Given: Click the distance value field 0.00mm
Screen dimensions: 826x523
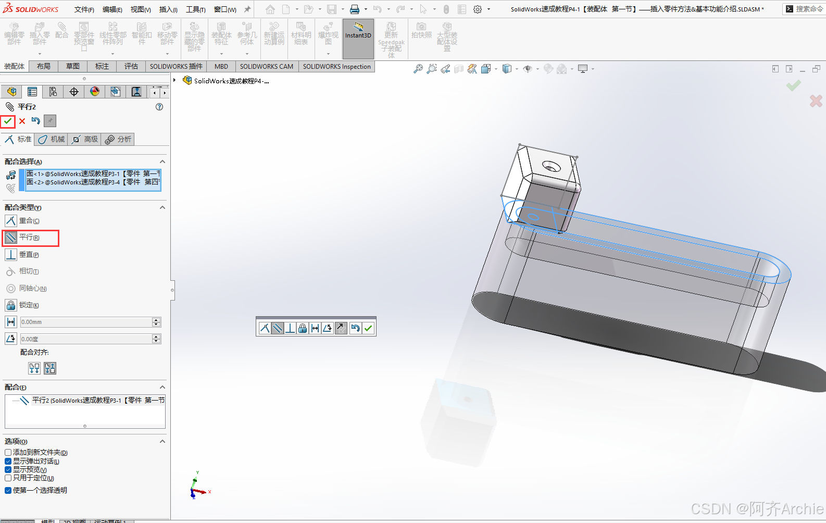Looking at the screenshot, I should coord(86,322).
